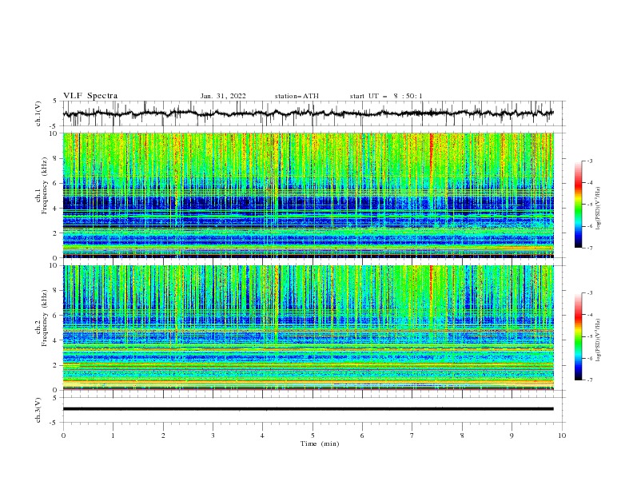This screenshot has width=633, height=489.
Task: Click time-axis tick label "3"
Action: click(x=213, y=435)
